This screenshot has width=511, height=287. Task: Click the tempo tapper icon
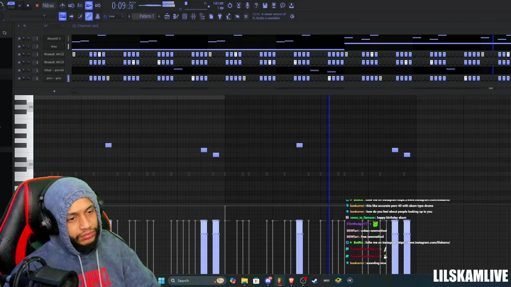(x=229, y=16)
